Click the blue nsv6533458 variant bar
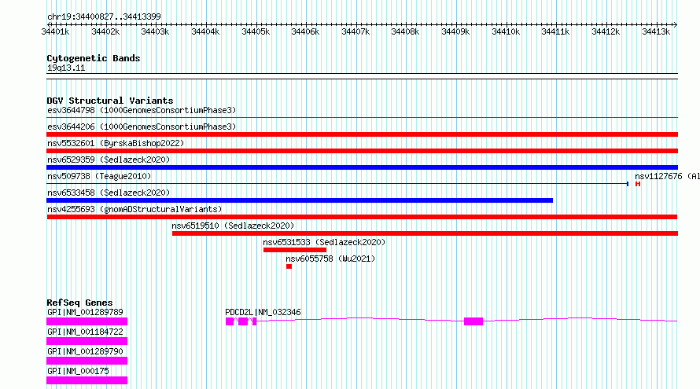Screen dimensions: 700x389 click(x=300, y=200)
